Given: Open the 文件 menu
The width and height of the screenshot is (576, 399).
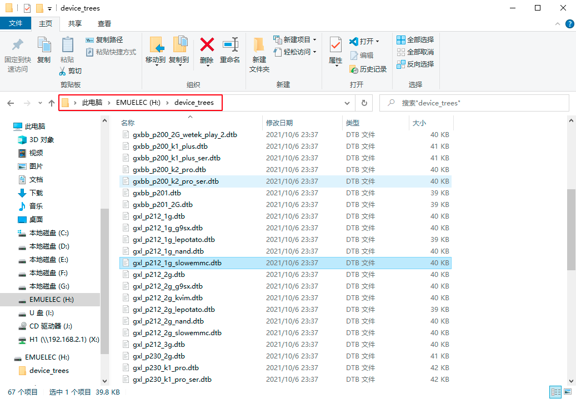Looking at the screenshot, I should pyautogui.click(x=16, y=23).
